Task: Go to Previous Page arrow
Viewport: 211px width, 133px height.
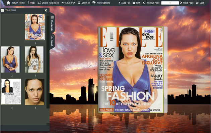Action: [144, 3]
